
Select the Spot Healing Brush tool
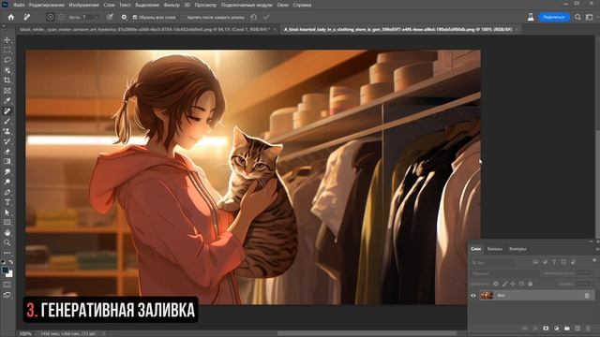(x=7, y=110)
